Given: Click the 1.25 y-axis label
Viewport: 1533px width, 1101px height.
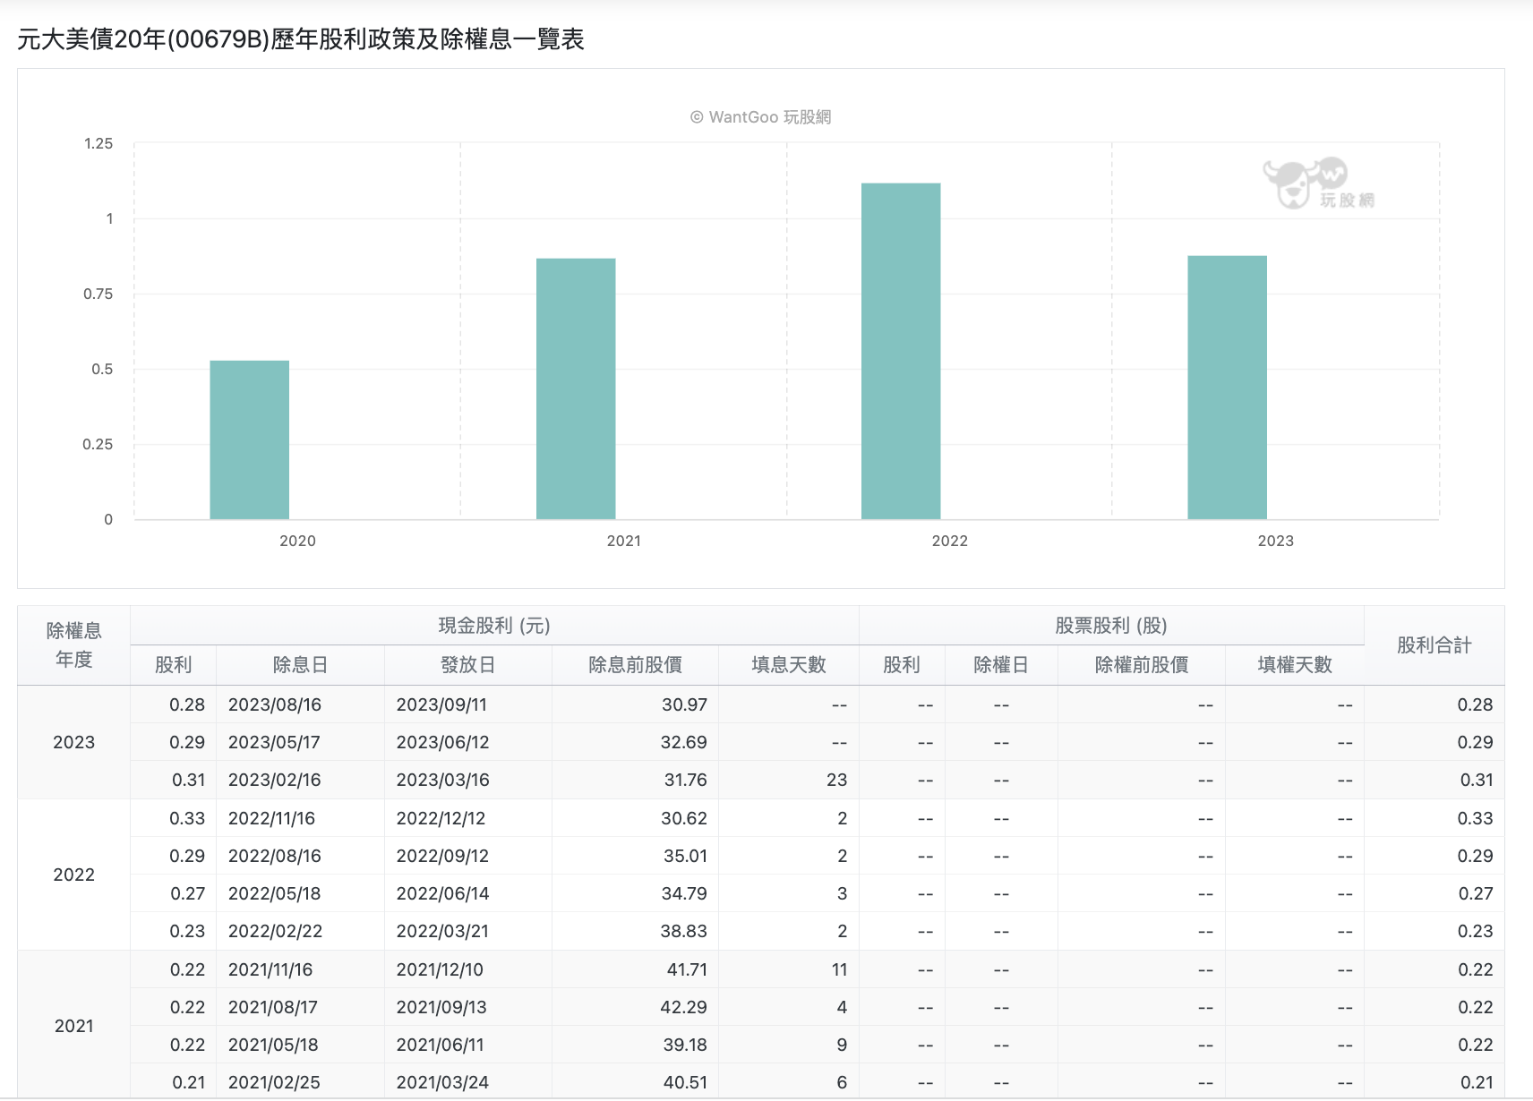Looking at the screenshot, I should [98, 144].
